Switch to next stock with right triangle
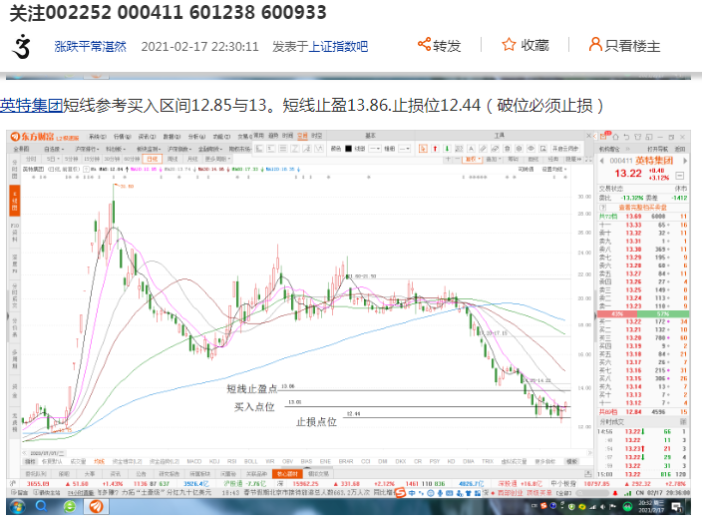Screen dimensions: 702x528 tap(685, 161)
